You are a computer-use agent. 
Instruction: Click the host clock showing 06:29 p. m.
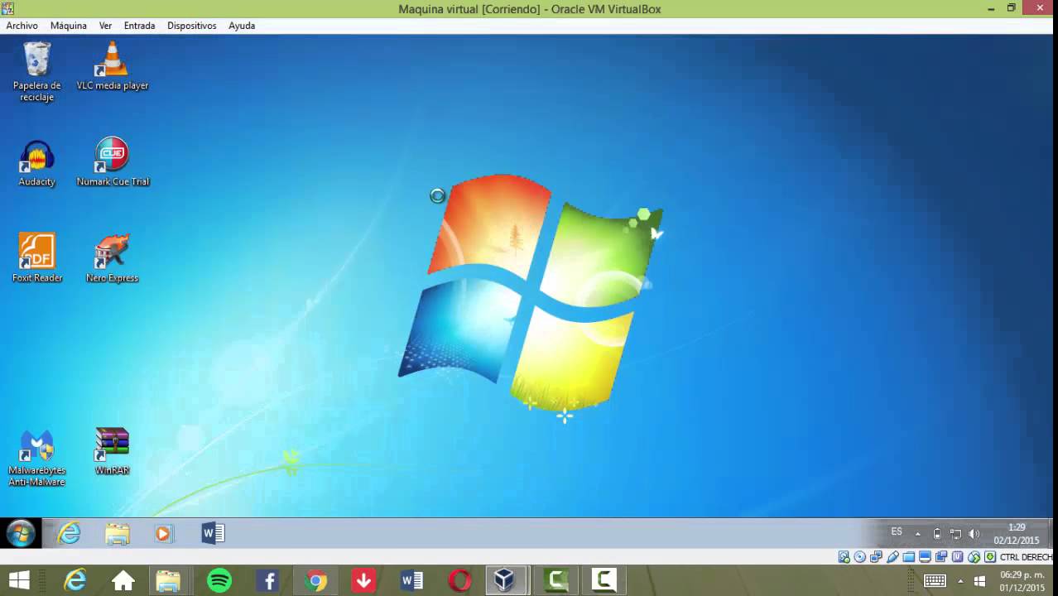[1022, 581]
